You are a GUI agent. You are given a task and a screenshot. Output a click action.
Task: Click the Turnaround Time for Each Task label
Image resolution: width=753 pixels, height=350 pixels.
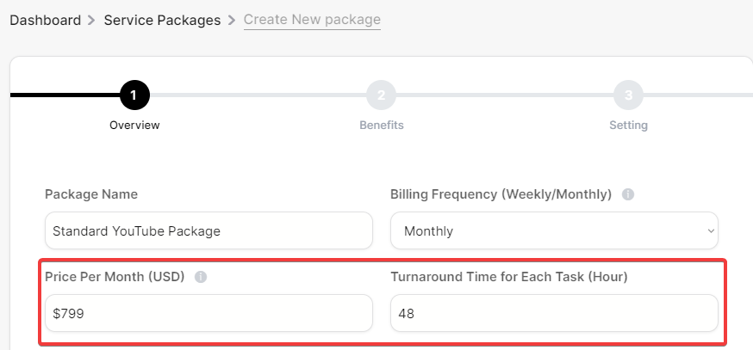[x=509, y=277]
